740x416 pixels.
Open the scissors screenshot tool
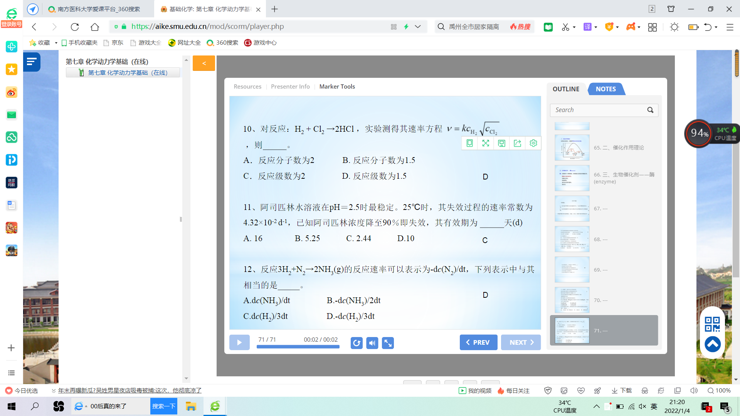pyautogui.click(x=565, y=27)
